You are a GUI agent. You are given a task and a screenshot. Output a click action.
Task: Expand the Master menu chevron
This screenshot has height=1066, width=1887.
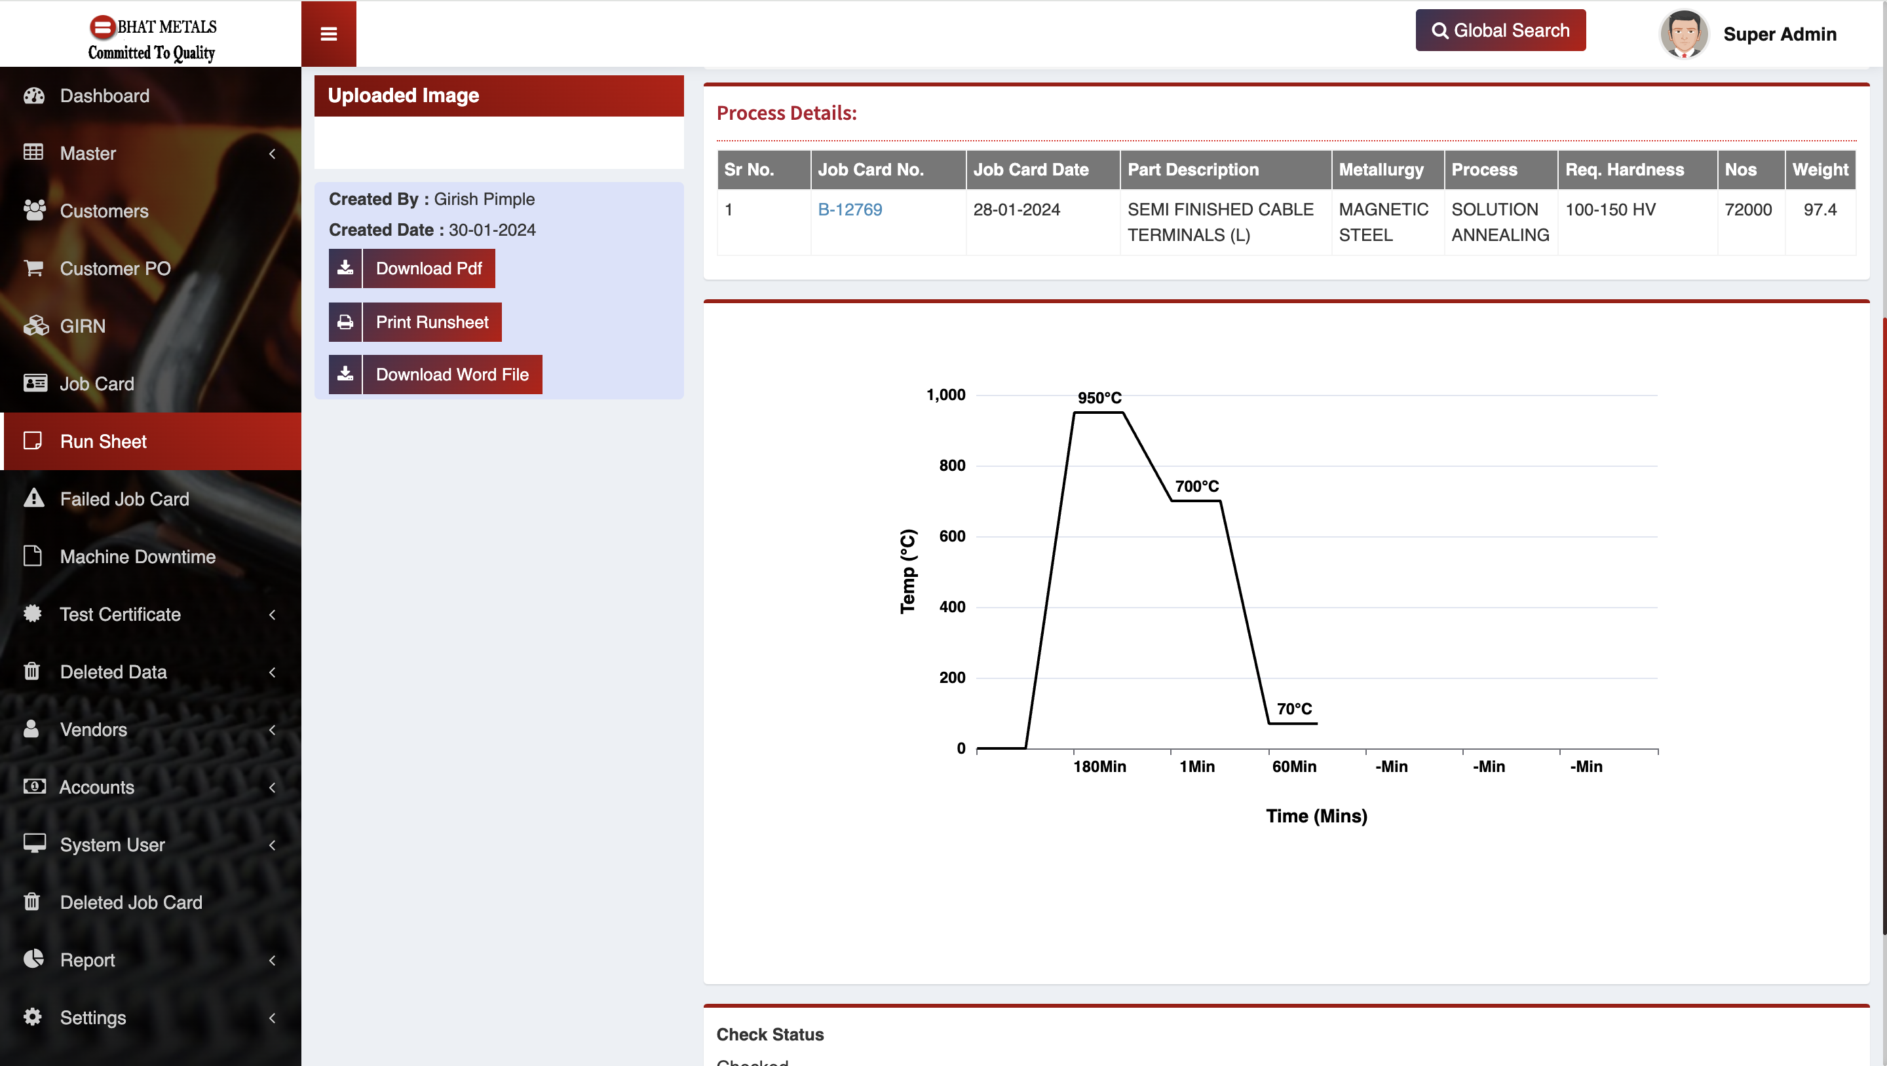click(272, 154)
